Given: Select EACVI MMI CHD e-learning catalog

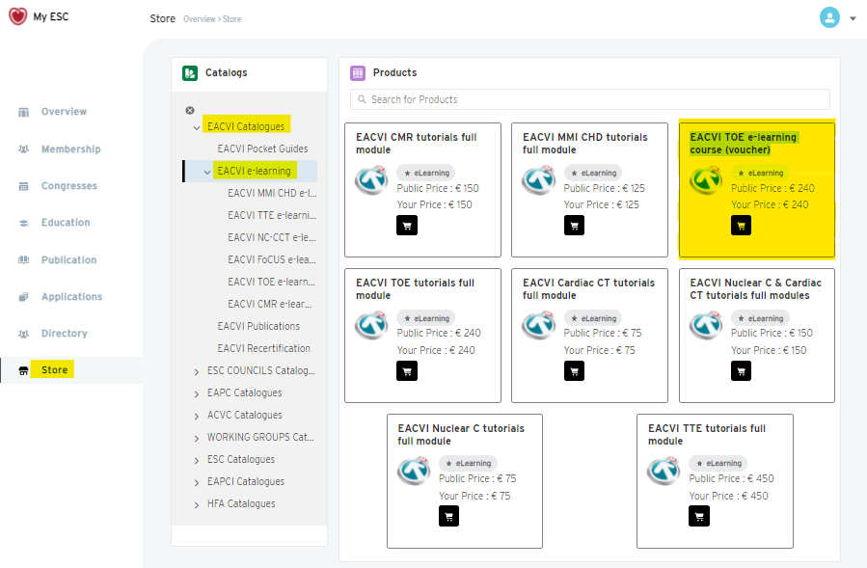Looking at the screenshot, I should click(x=272, y=193).
